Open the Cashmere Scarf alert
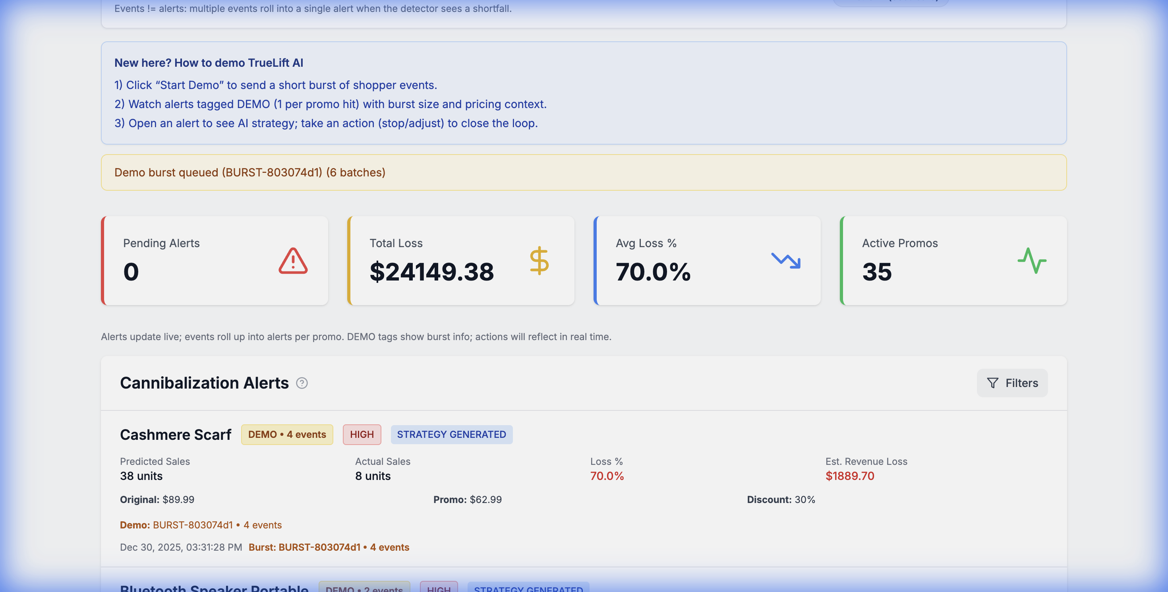This screenshot has width=1168, height=592. (176, 434)
